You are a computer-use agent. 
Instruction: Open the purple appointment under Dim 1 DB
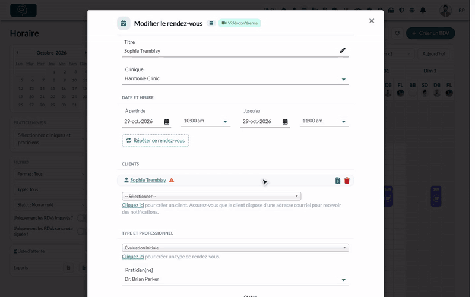click(x=436, y=197)
